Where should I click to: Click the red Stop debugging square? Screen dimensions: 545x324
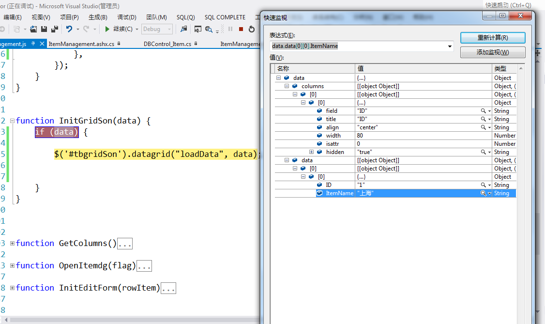coord(241,29)
